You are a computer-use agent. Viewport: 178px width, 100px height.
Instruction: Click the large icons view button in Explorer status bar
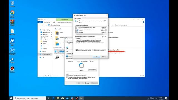click(x=143, y=76)
